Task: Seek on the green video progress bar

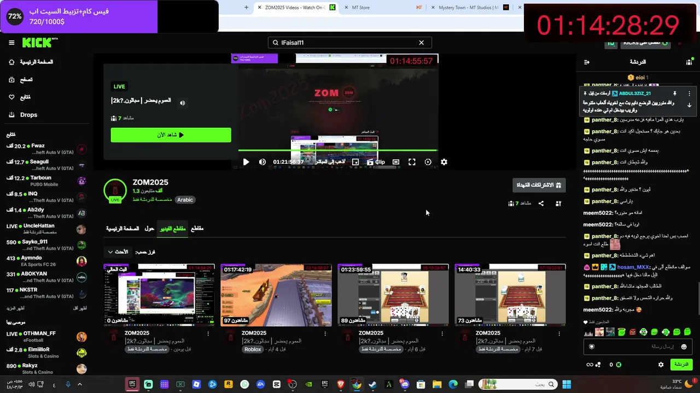Action: (338, 150)
